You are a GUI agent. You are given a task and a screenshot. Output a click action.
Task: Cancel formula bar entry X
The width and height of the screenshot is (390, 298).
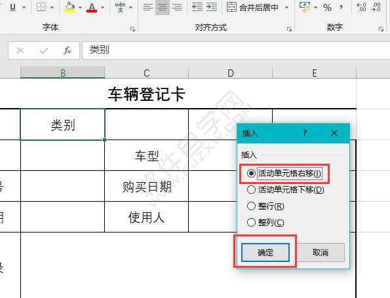(x=20, y=50)
